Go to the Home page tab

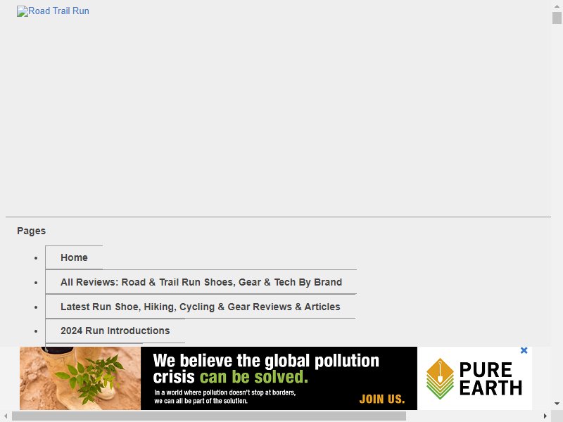[74, 257]
